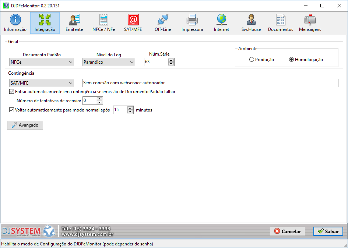The image size is (348, 248).
Task: Decrease number of tentativas de reenvio
Action: coord(100,103)
